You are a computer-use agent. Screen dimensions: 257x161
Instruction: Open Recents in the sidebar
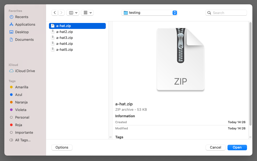tap(22, 17)
